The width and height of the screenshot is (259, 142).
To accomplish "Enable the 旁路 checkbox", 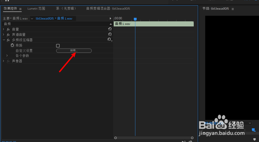I will click(x=58, y=45).
